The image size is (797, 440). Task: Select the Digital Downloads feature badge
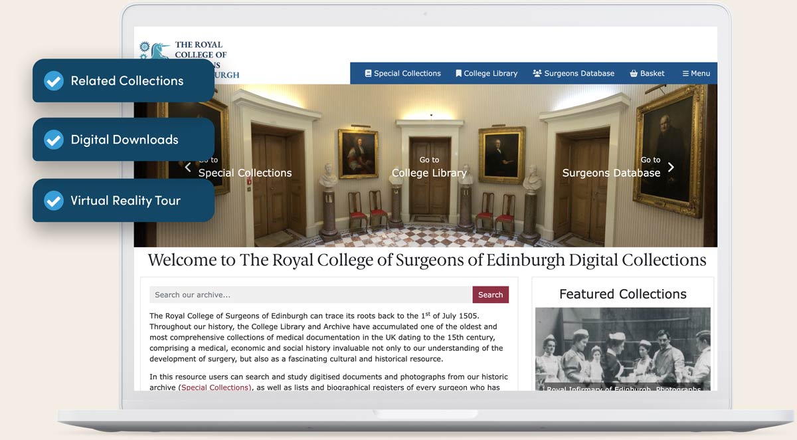pos(124,140)
